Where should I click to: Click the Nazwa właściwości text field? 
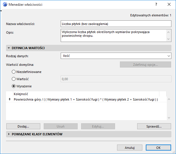[x=116, y=24]
